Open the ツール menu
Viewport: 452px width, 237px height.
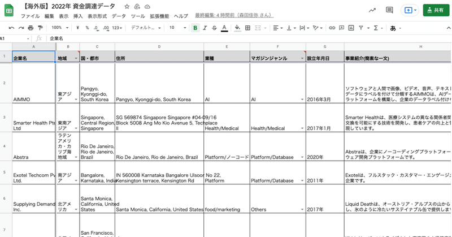138,16
